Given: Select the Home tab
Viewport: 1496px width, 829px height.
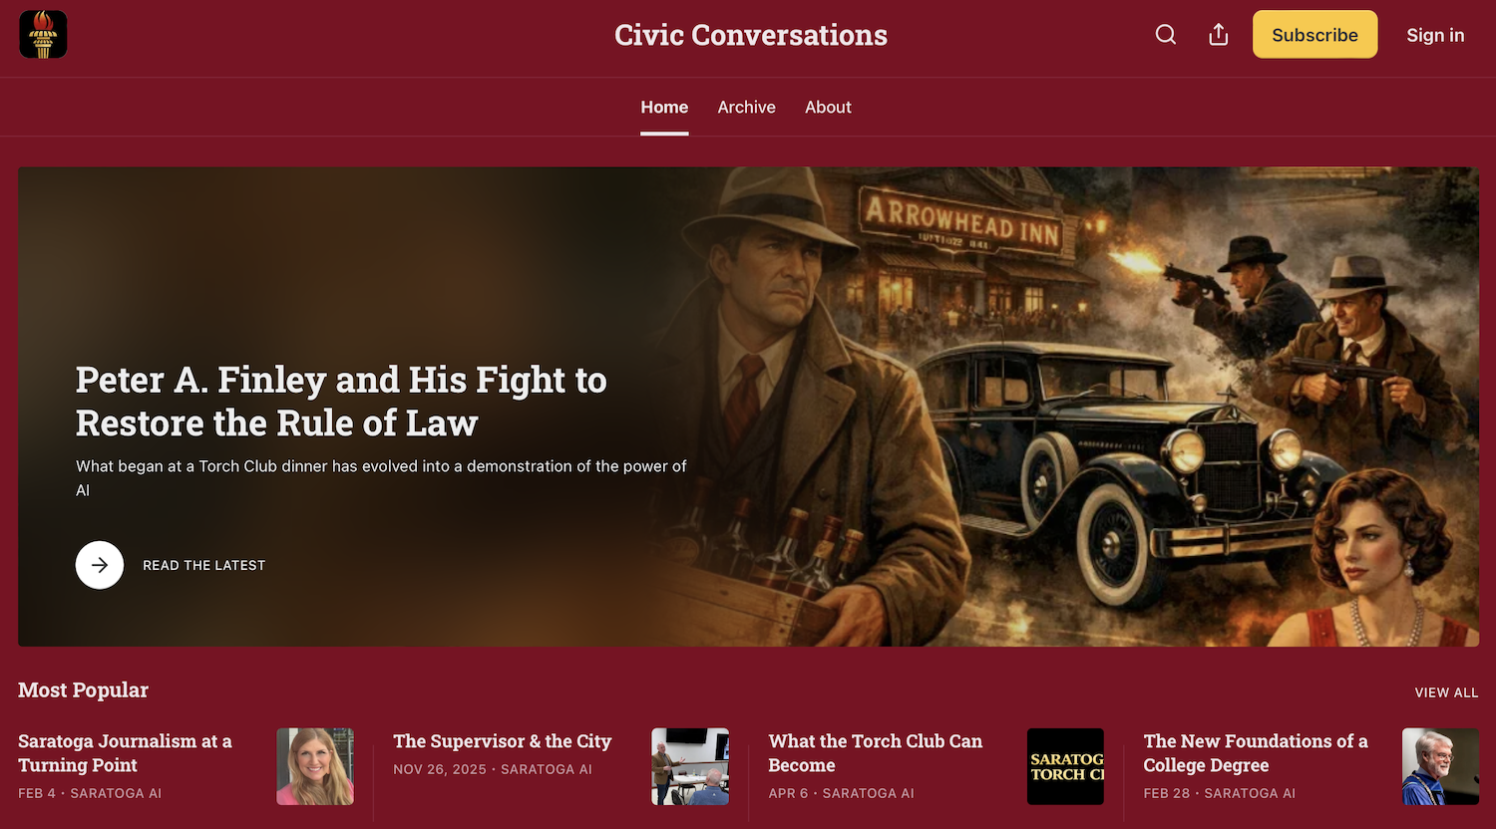Looking at the screenshot, I should pyautogui.click(x=664, y=107).
